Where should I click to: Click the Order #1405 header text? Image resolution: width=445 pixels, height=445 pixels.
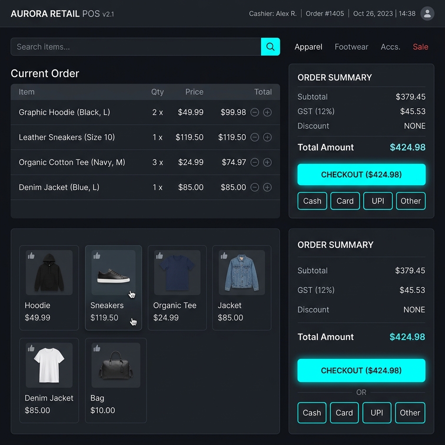[325, 13]
